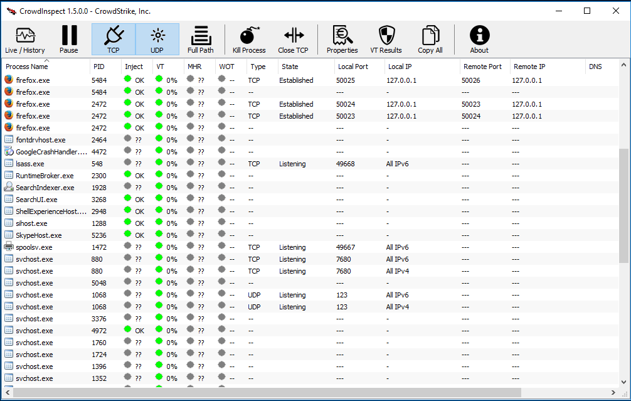Click gray MHR indicator for spoolsv.exe

190,246
